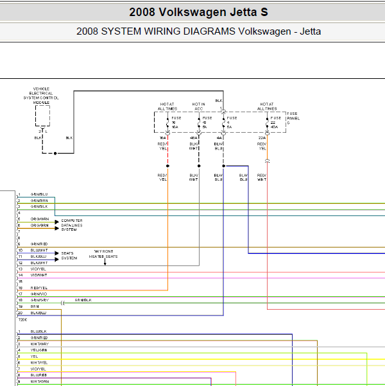This screenshot has height=386, width=385.
Task: Click the "4A" terminal label
Action: pyautogui.click(x=219, y=138)
